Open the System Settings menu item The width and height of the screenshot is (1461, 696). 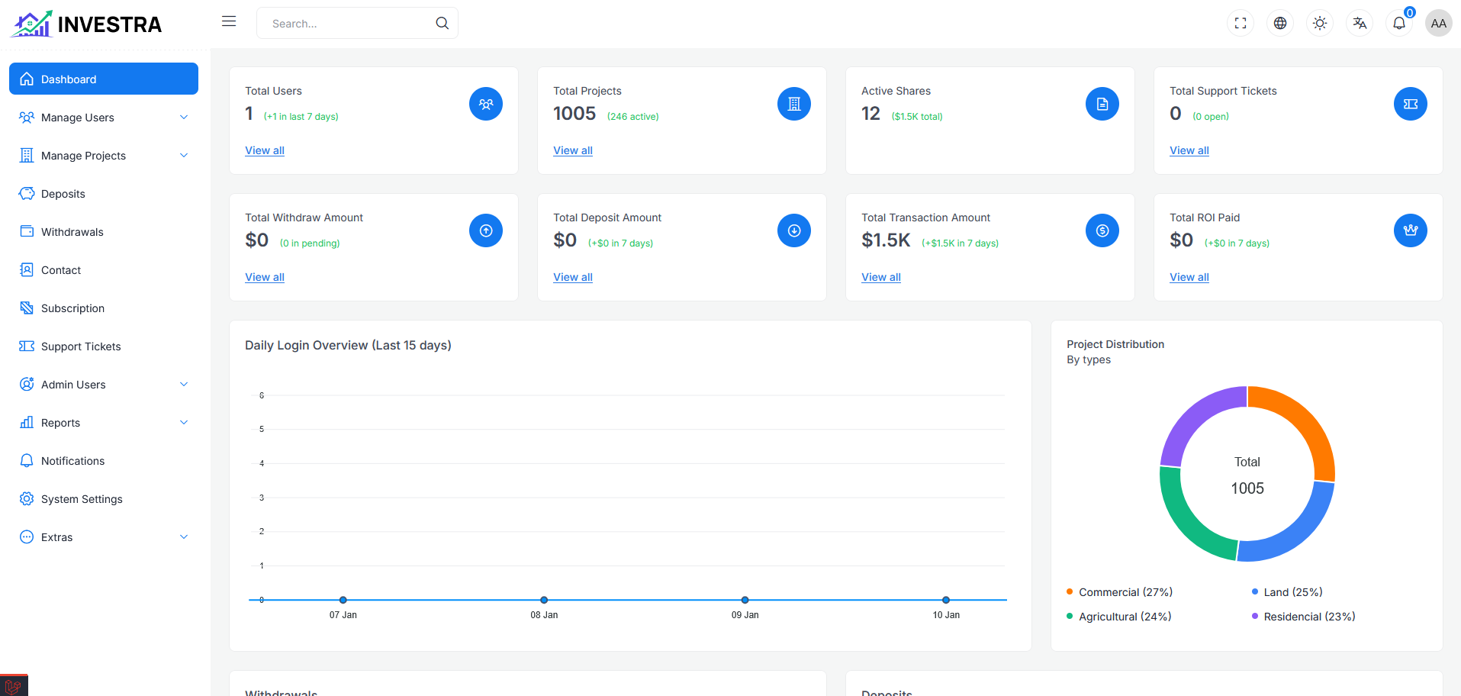click(x=104, y=498)
